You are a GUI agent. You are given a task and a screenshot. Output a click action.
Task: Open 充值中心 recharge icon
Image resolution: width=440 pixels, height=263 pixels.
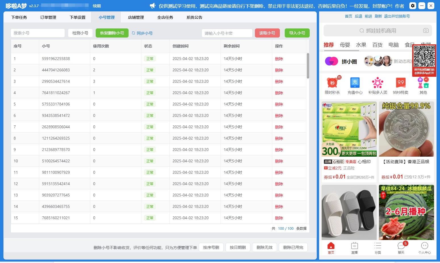point(355,83)
